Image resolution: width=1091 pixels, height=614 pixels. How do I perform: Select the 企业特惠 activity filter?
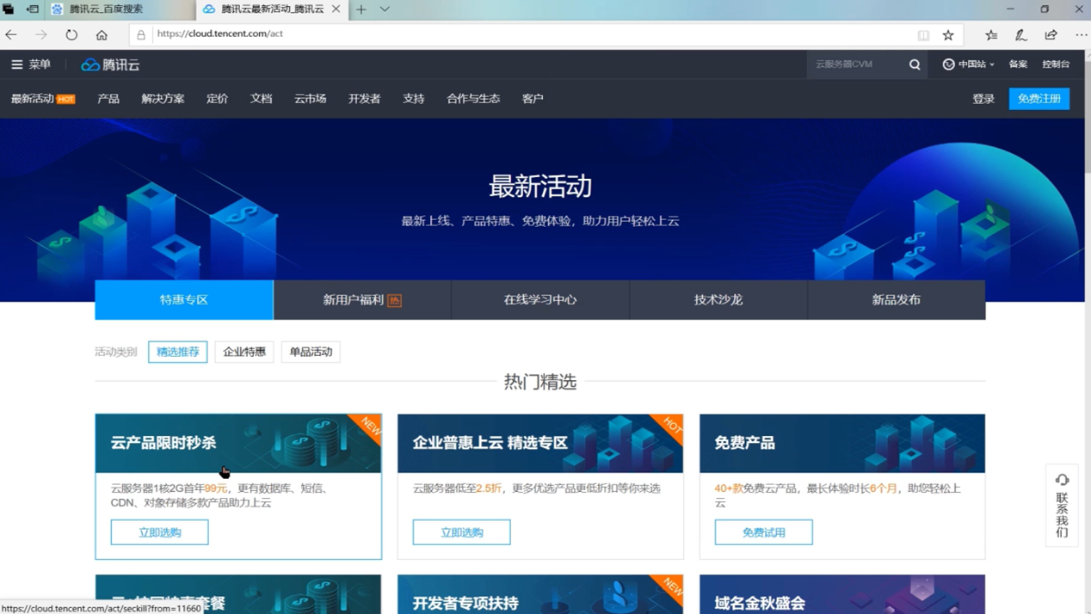[x=243, y=352]
